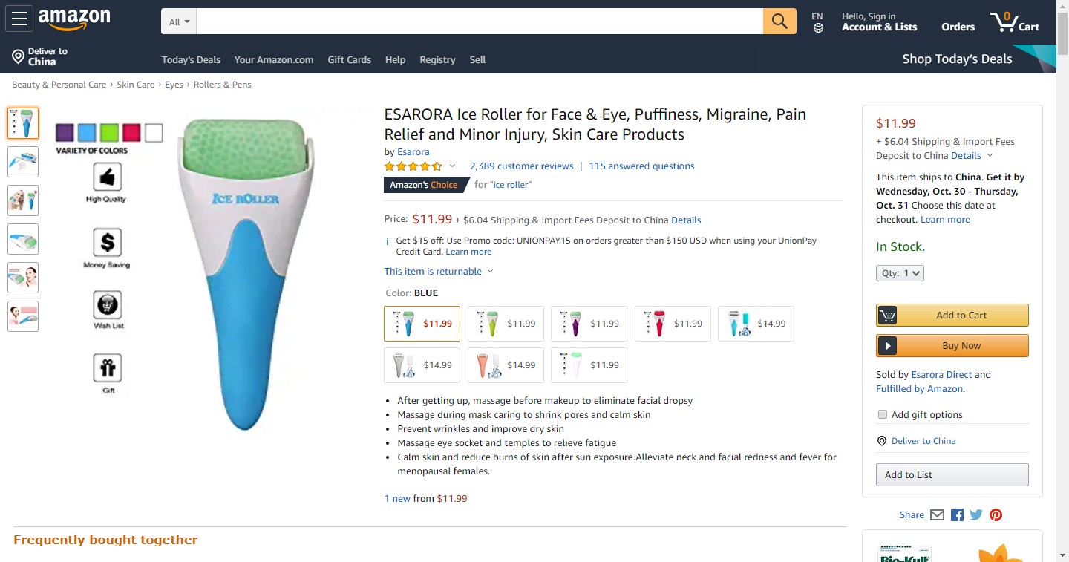Go to Gift Cards in navigation bar

click(349, 60)
